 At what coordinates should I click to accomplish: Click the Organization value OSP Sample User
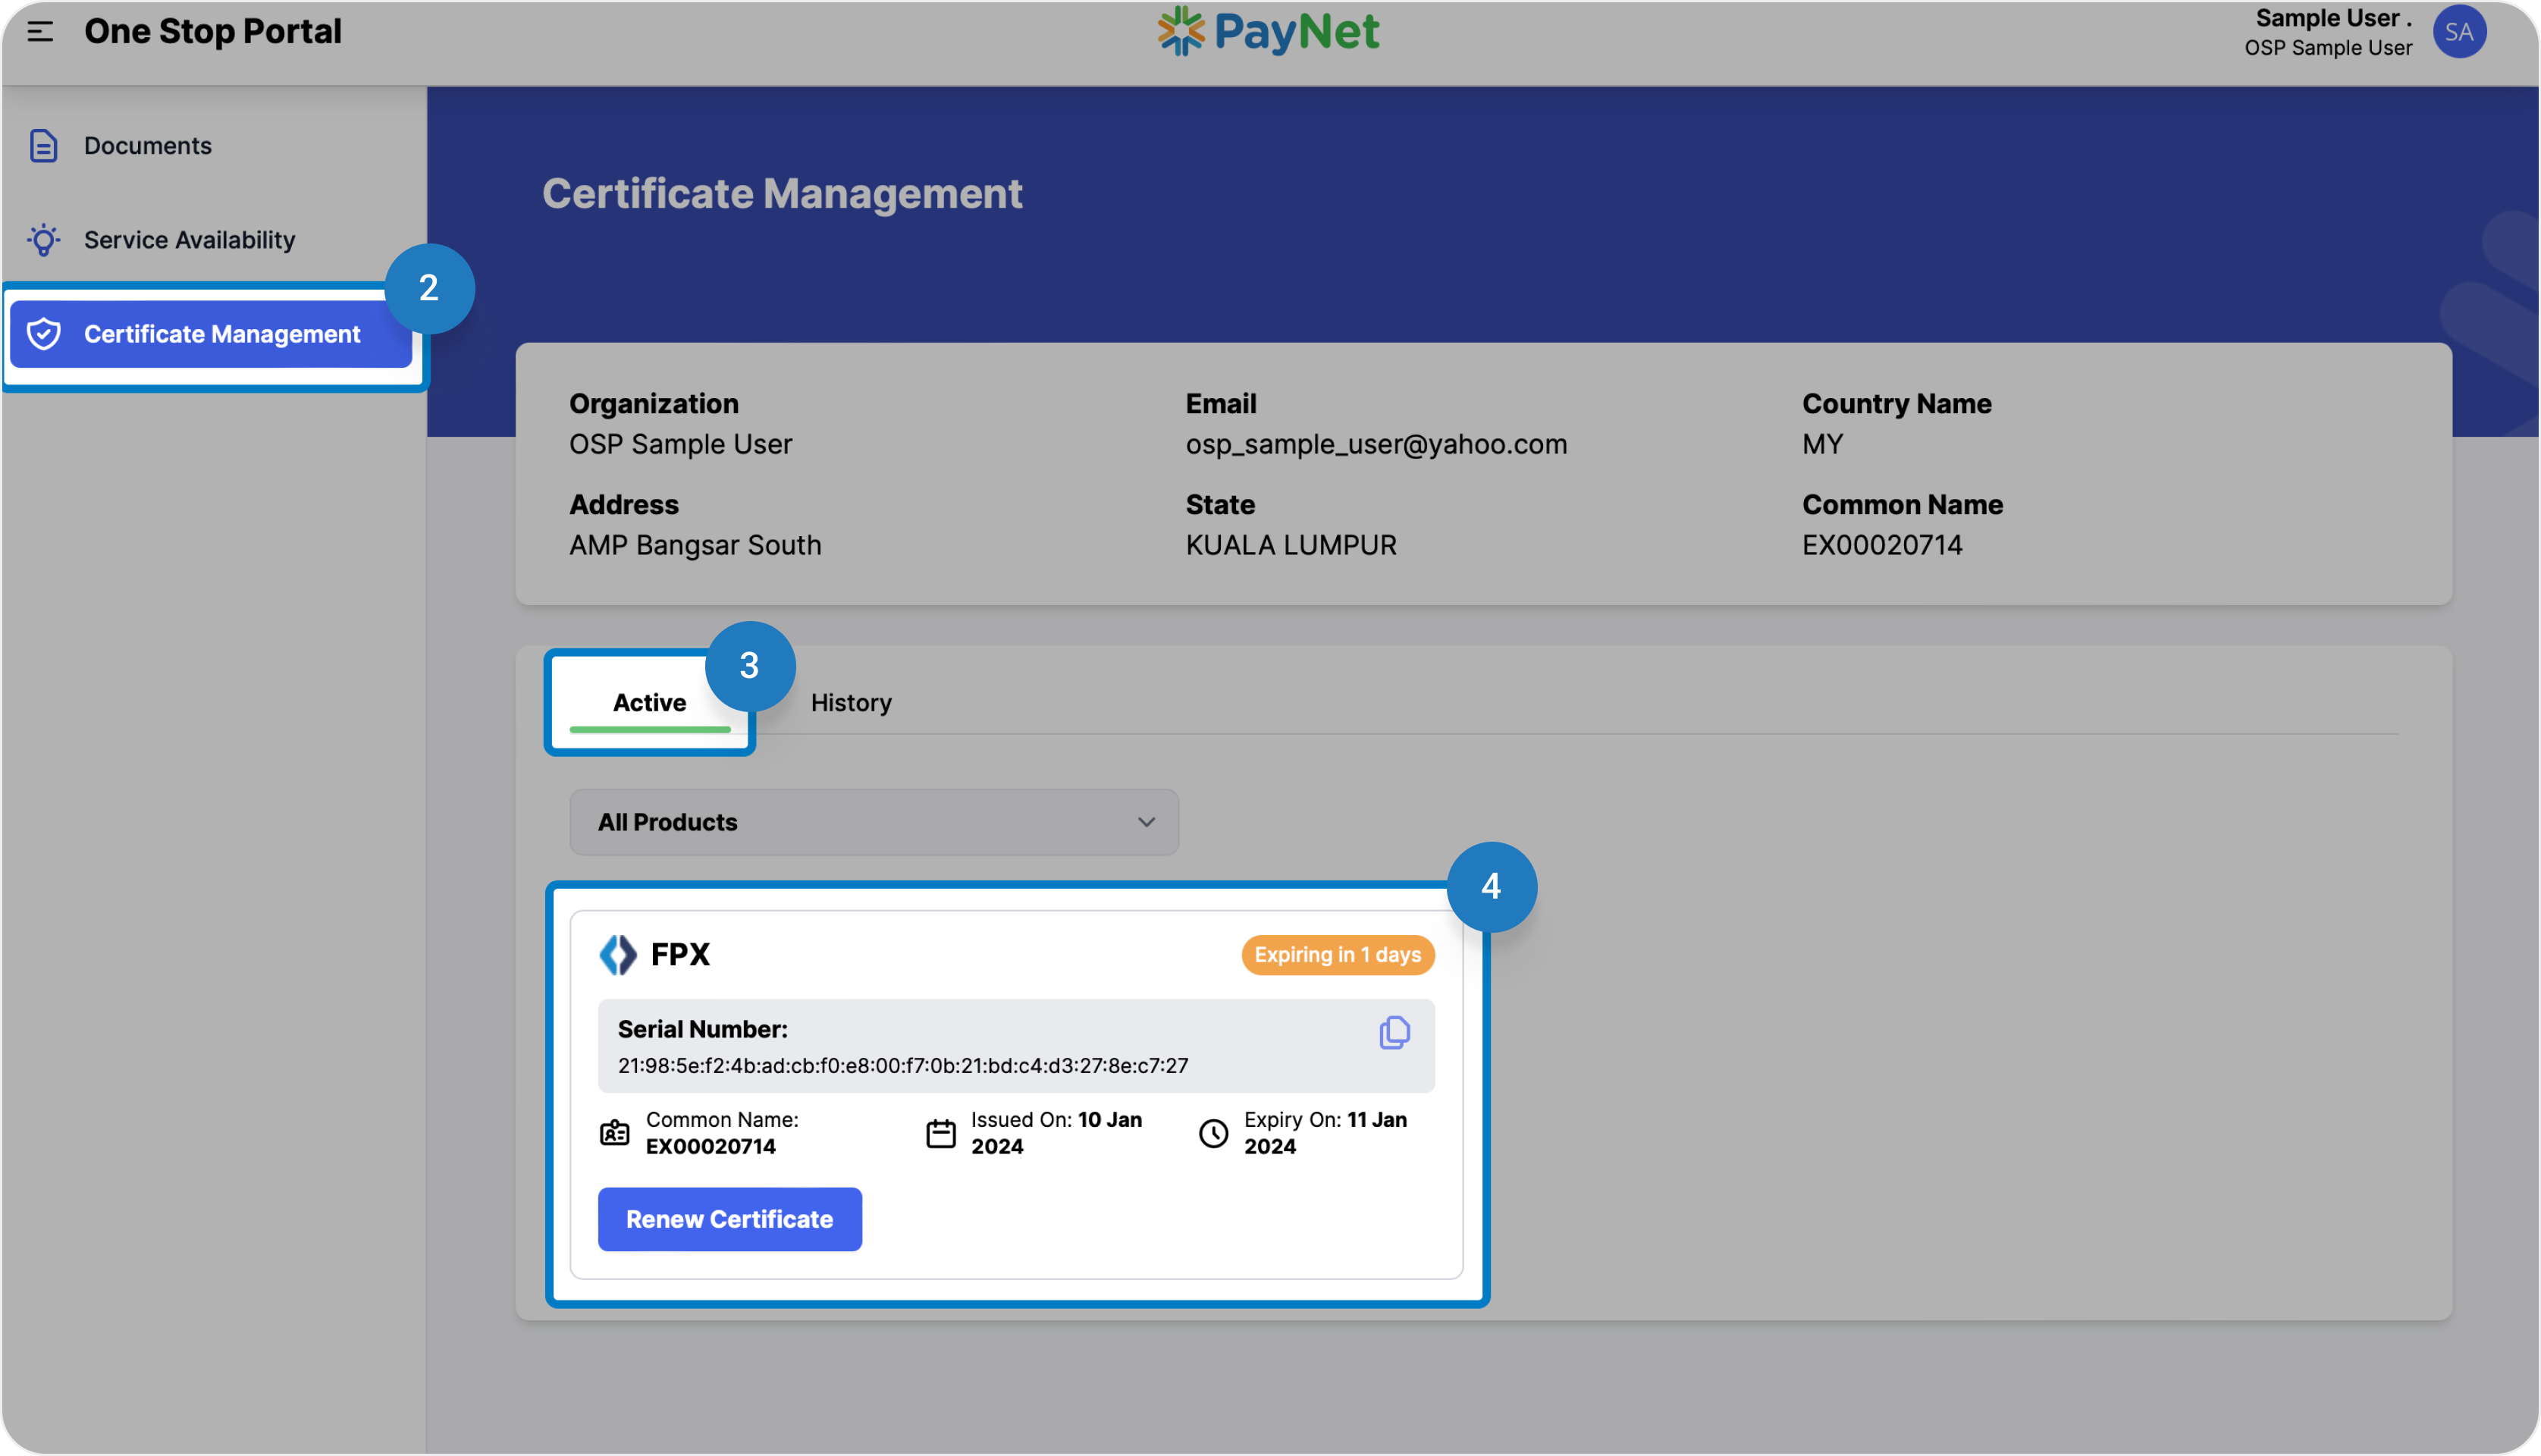[681, 444]
